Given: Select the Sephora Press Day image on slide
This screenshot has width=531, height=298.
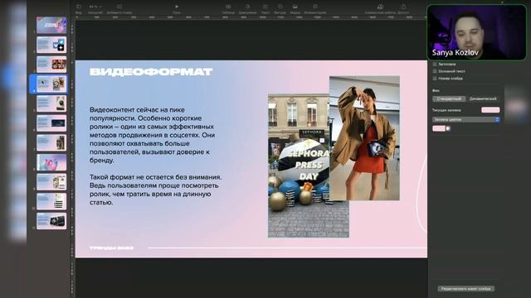Looking at the screenshot, I should pyautogui.click(x=298, y=166).
